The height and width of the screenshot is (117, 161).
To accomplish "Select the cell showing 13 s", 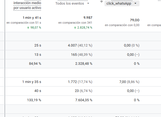I will 38,55.
